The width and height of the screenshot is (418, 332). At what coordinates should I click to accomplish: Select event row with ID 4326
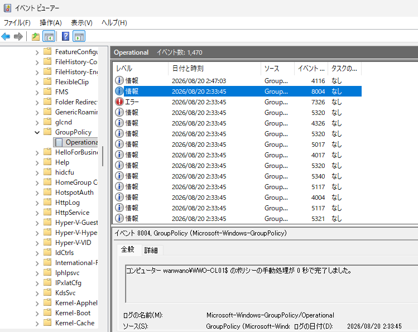pyautogui.click(x=237, y=123)
